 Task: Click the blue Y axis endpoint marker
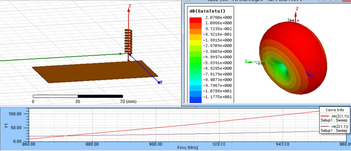(159, 82)
